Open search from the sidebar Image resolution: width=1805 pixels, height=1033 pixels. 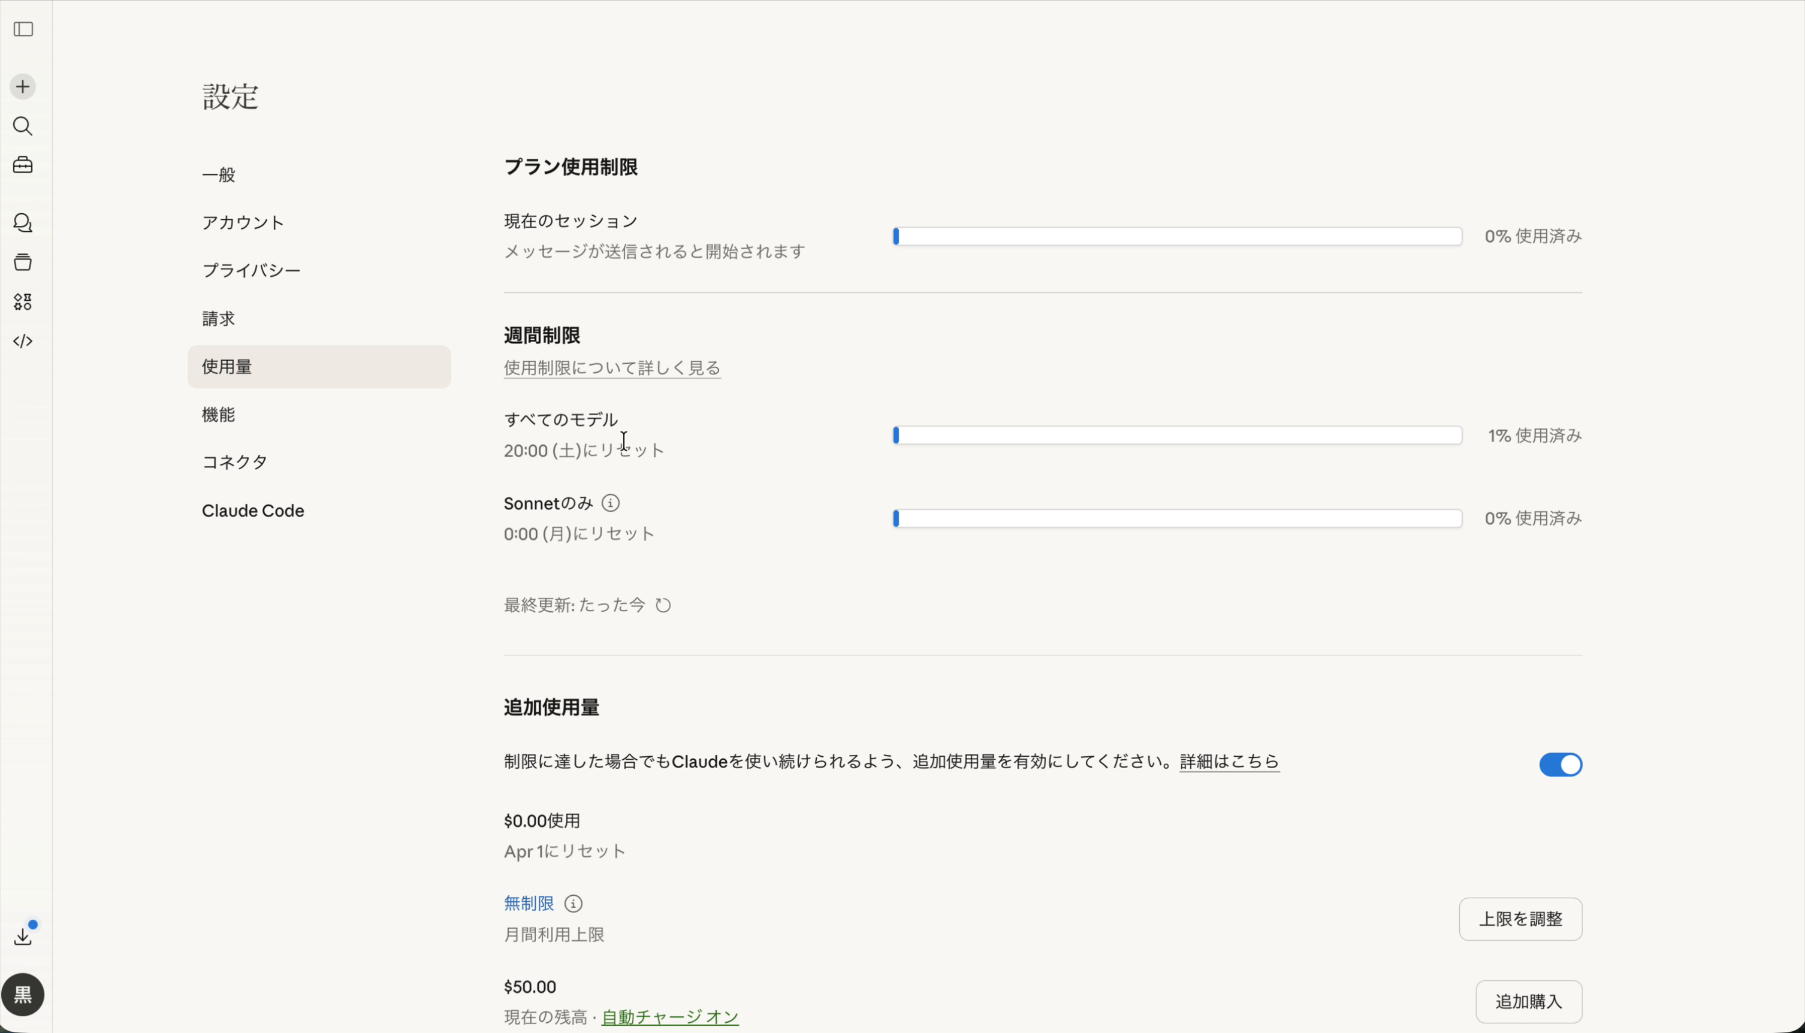pos(22,126)
